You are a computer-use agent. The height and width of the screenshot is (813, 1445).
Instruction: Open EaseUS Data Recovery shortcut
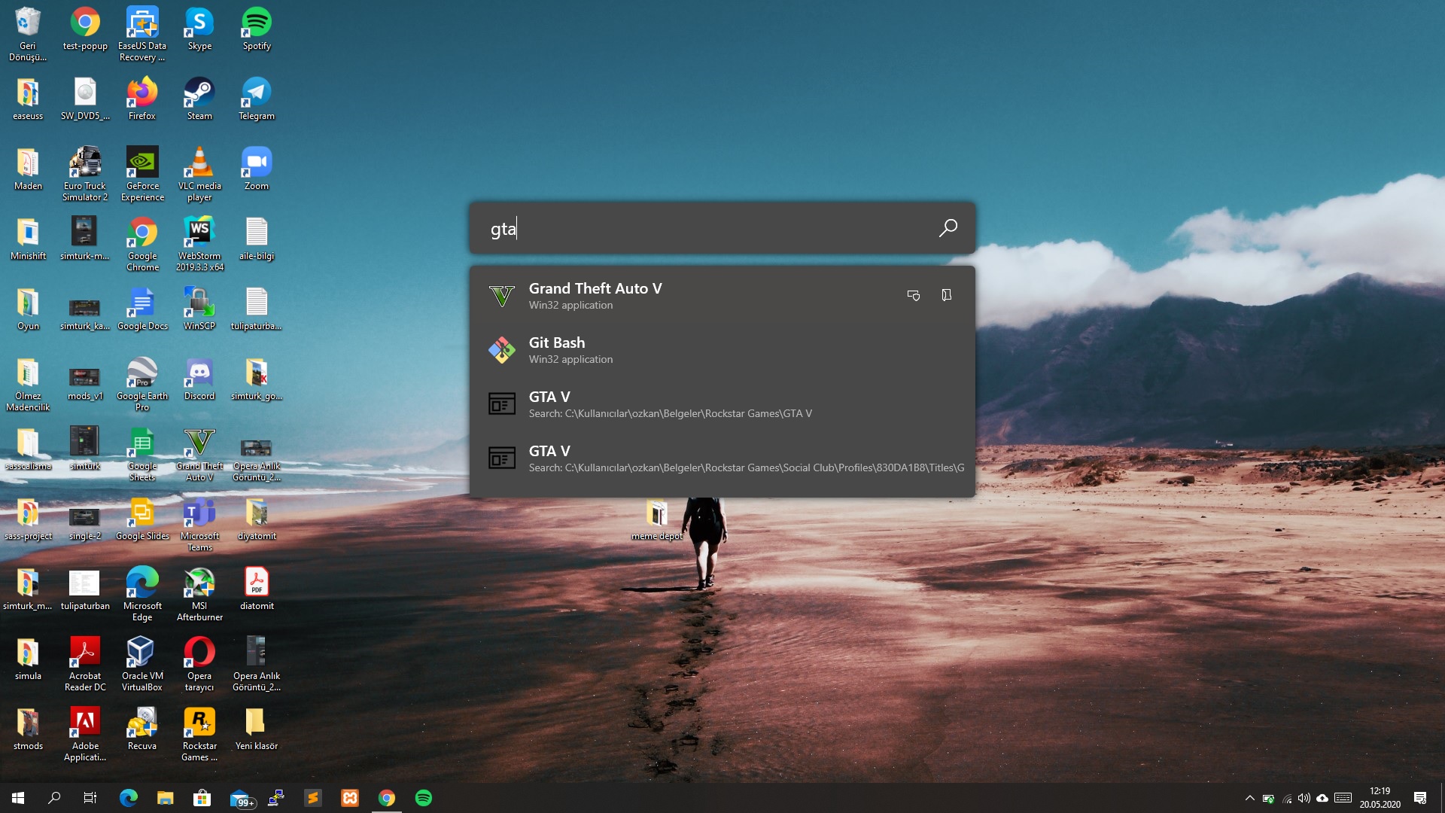click(x=142, y=35)
